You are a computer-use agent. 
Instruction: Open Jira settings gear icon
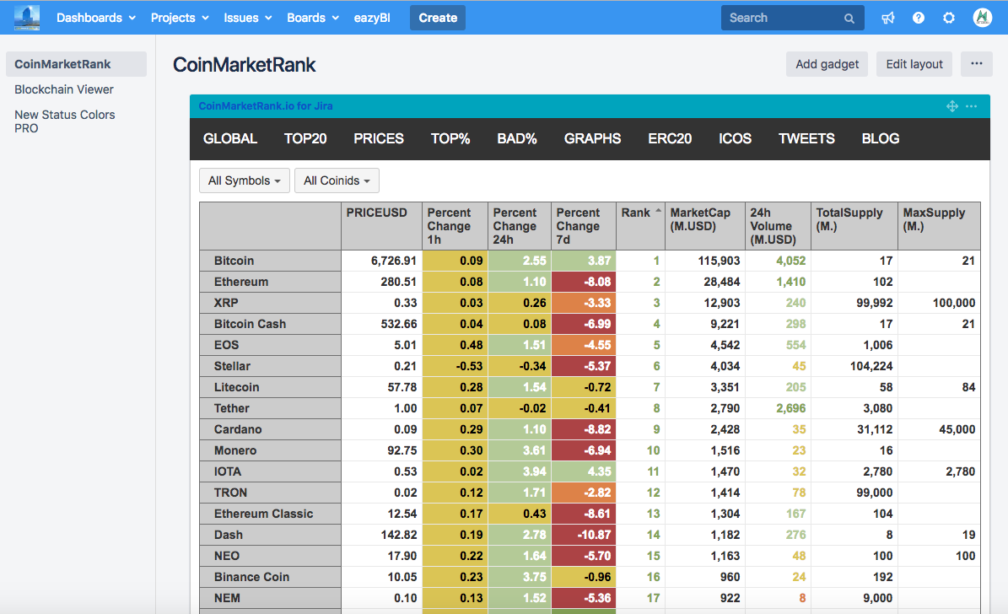pos(948,17)
